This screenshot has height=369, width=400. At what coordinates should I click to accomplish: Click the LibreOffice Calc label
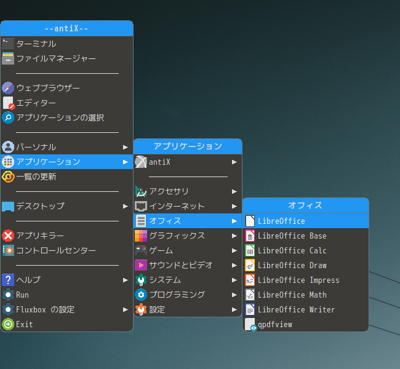[292, 250]
